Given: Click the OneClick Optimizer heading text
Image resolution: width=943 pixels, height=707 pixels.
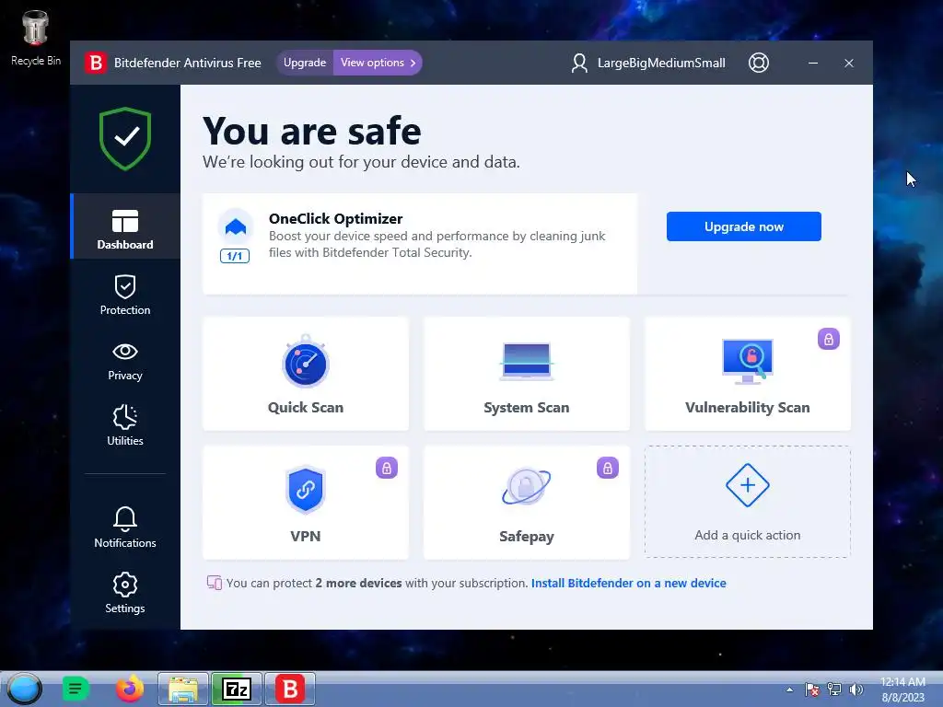Looking at the screenshot, I should pos(335,219).
